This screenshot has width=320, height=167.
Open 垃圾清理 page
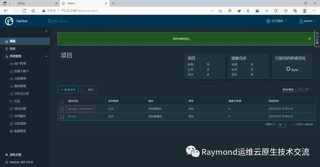pos(20,123)
